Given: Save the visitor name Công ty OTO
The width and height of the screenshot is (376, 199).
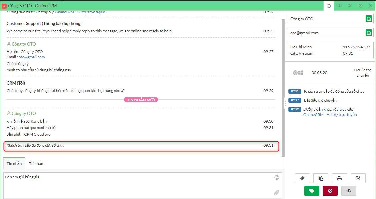Looking at the screenshot, I should [369, 19].
